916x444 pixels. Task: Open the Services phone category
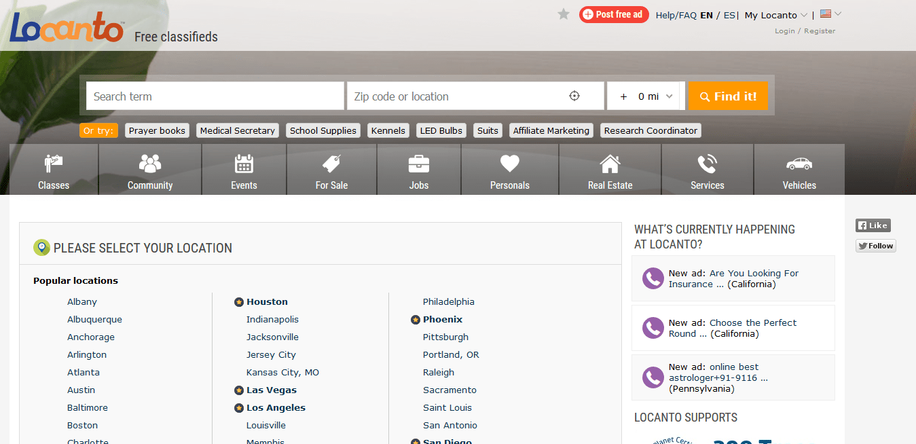click(707, 170)
